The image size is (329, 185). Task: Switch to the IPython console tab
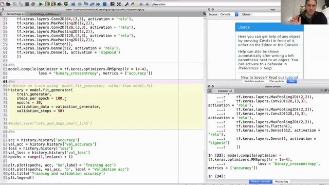click(x=261, y=181)
